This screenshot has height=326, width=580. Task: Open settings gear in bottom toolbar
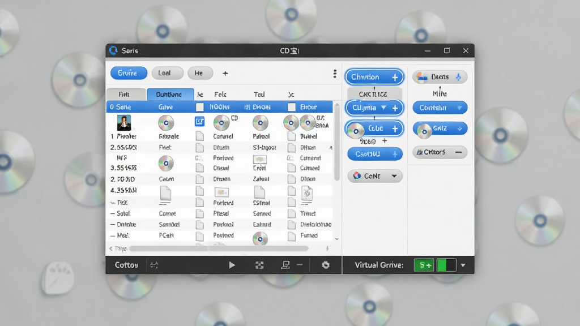326,265
